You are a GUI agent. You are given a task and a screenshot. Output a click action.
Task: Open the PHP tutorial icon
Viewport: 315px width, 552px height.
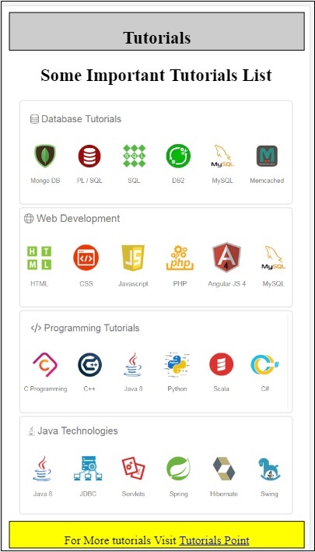[x=180, y=258]
